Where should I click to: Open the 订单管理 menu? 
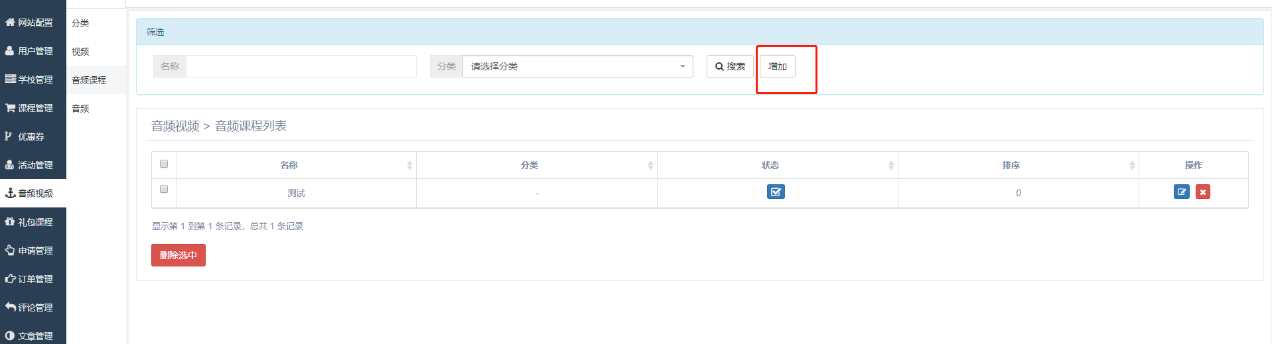coord(33,279)
